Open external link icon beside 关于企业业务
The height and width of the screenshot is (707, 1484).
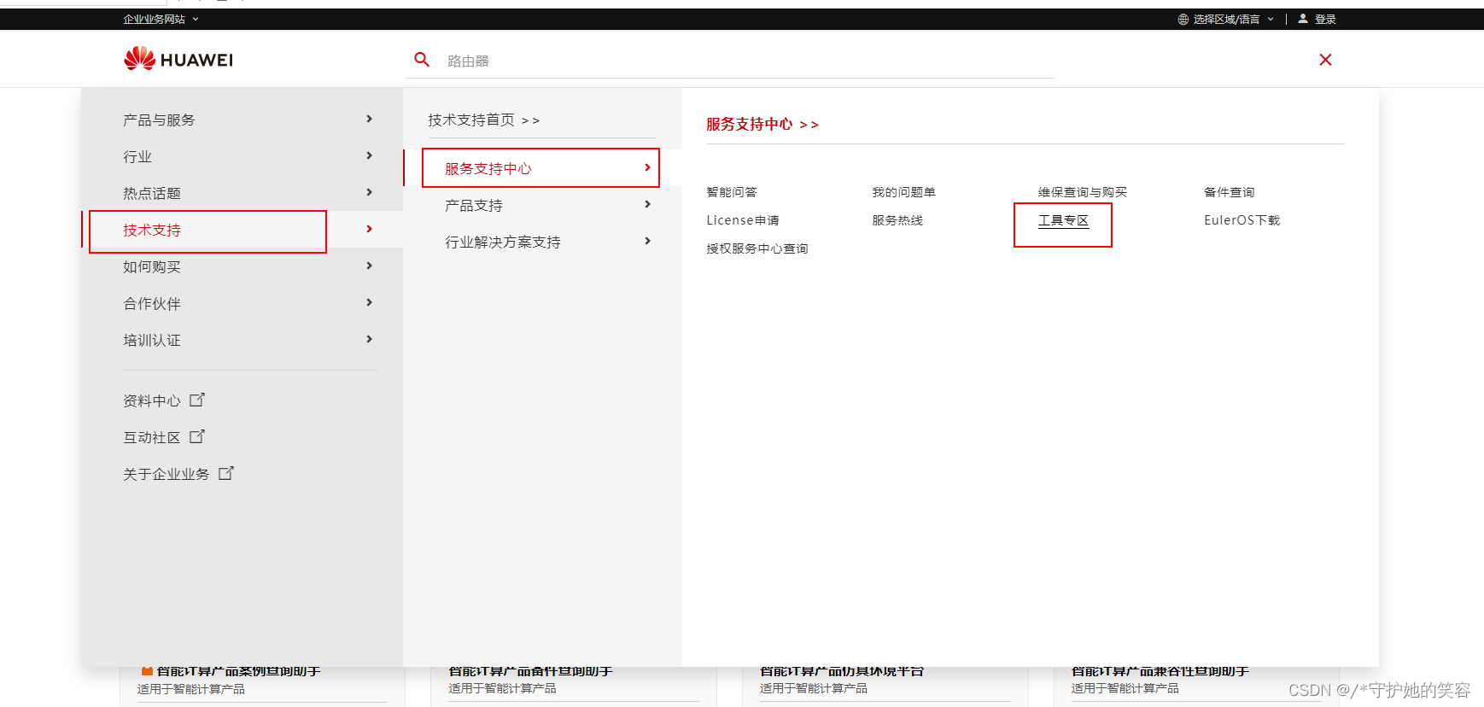coord(226,473)
